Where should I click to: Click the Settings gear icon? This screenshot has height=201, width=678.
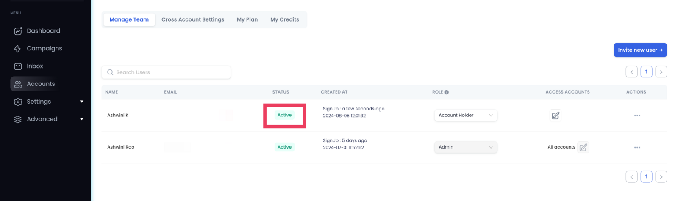18,102
